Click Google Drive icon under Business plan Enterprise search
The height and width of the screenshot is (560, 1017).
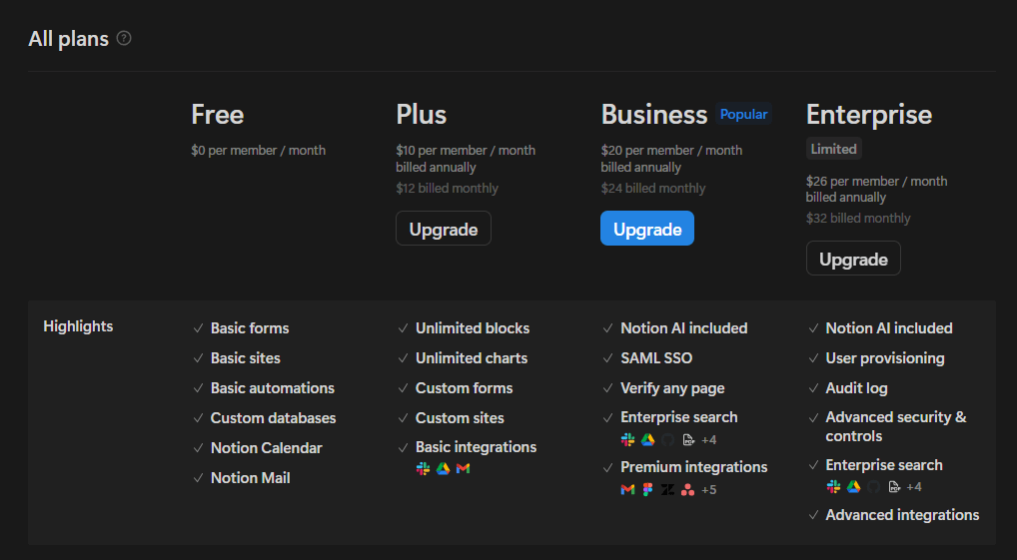point(648,439)
